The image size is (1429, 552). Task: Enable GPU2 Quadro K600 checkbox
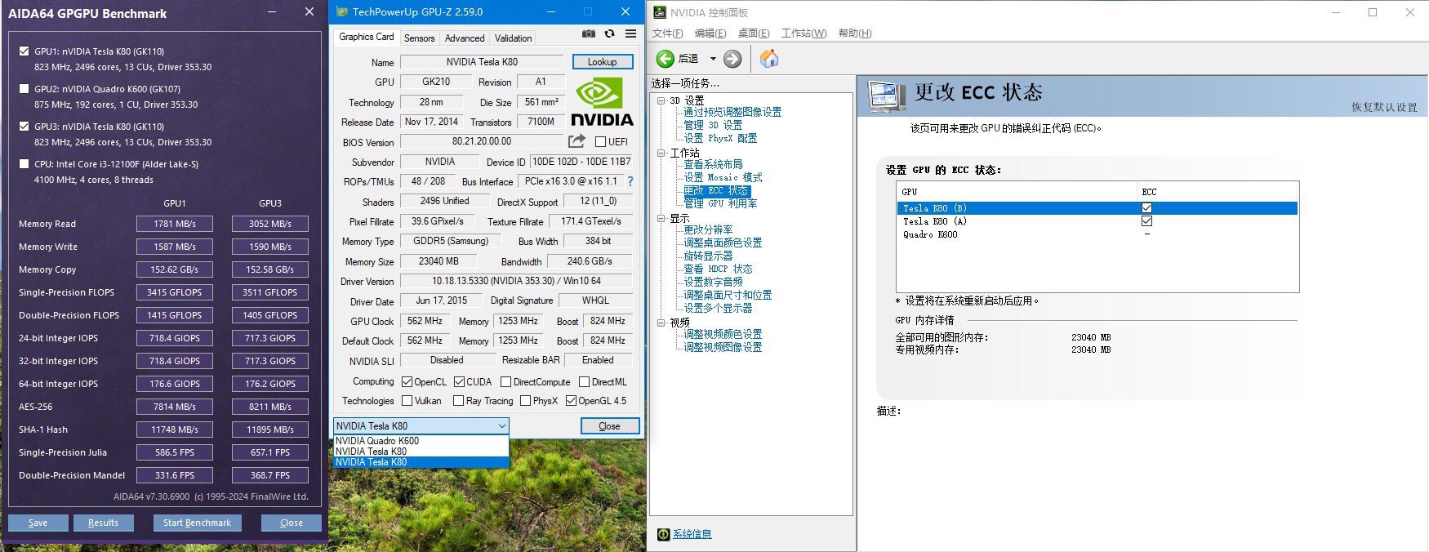(24, 89)
